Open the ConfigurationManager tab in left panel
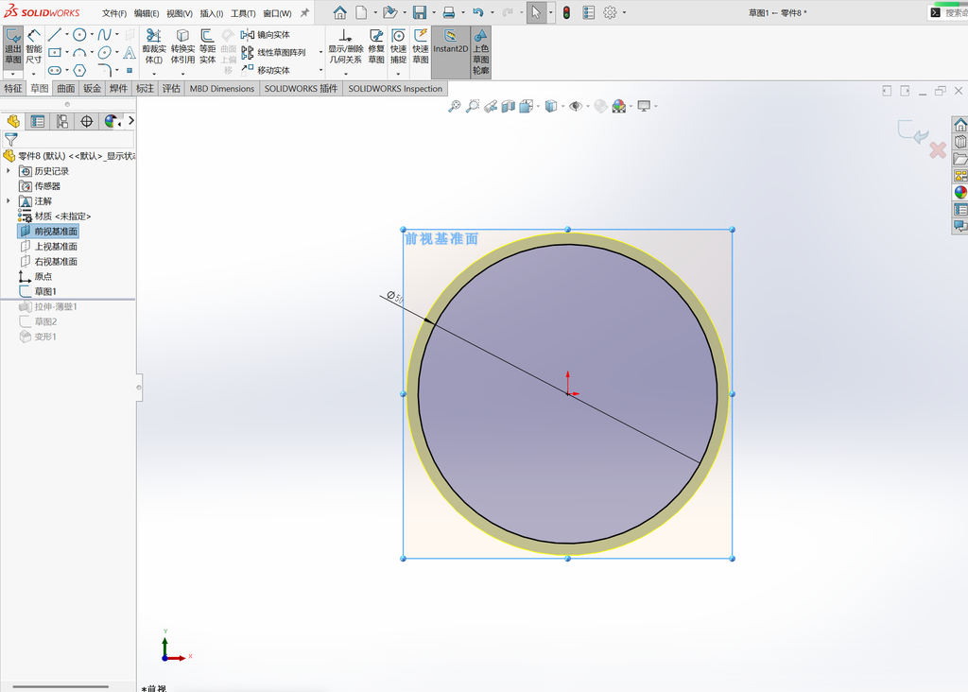968x692 pixels. (x=62, y=122)
